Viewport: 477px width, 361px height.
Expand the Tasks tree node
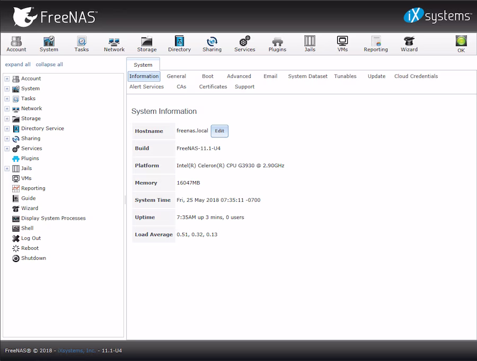[7, 99]
